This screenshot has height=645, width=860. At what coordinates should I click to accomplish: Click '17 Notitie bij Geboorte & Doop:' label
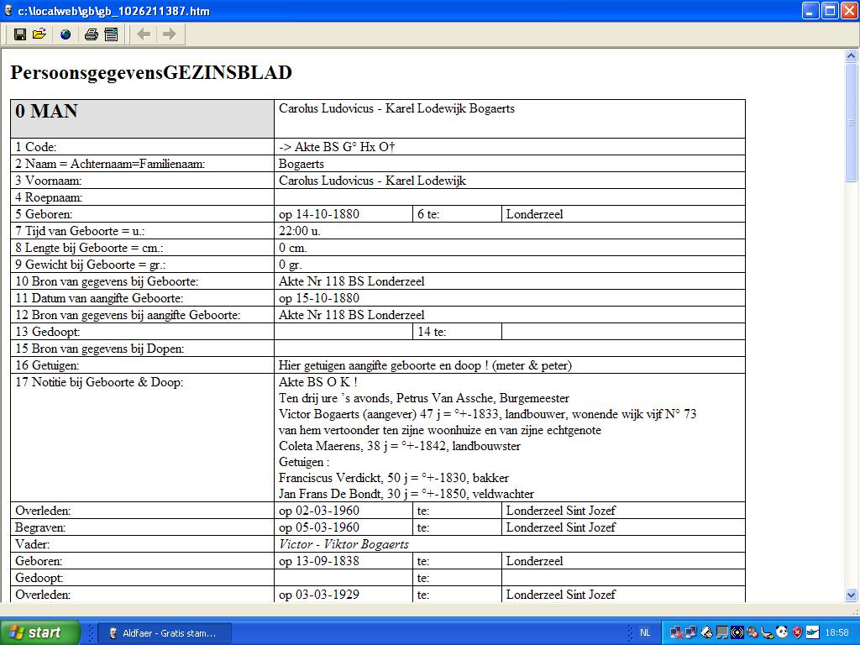click(99, 382)
